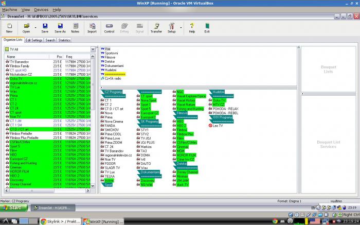The height and width of the screenshot is (225, 360).
Task: Select the Cz+Sk radio bouquet
Action: click(x=111, y=78)
